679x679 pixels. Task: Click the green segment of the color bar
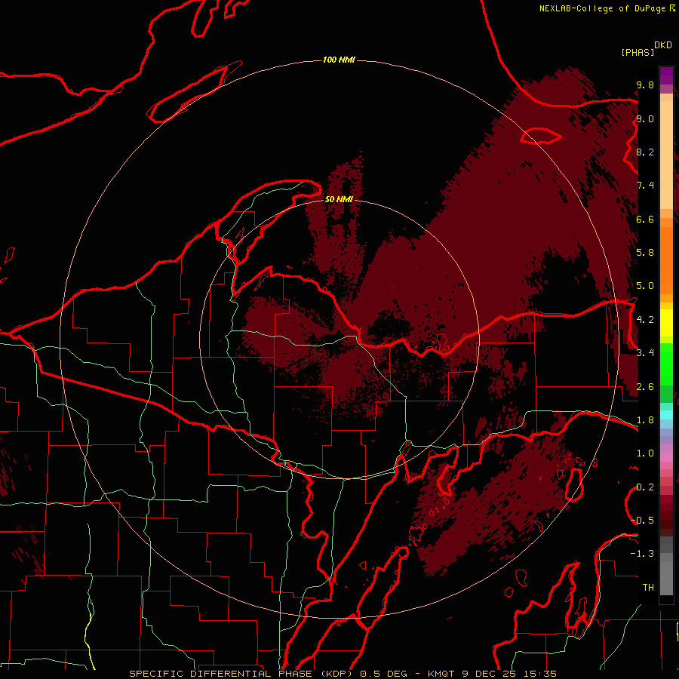pos(666,366)
